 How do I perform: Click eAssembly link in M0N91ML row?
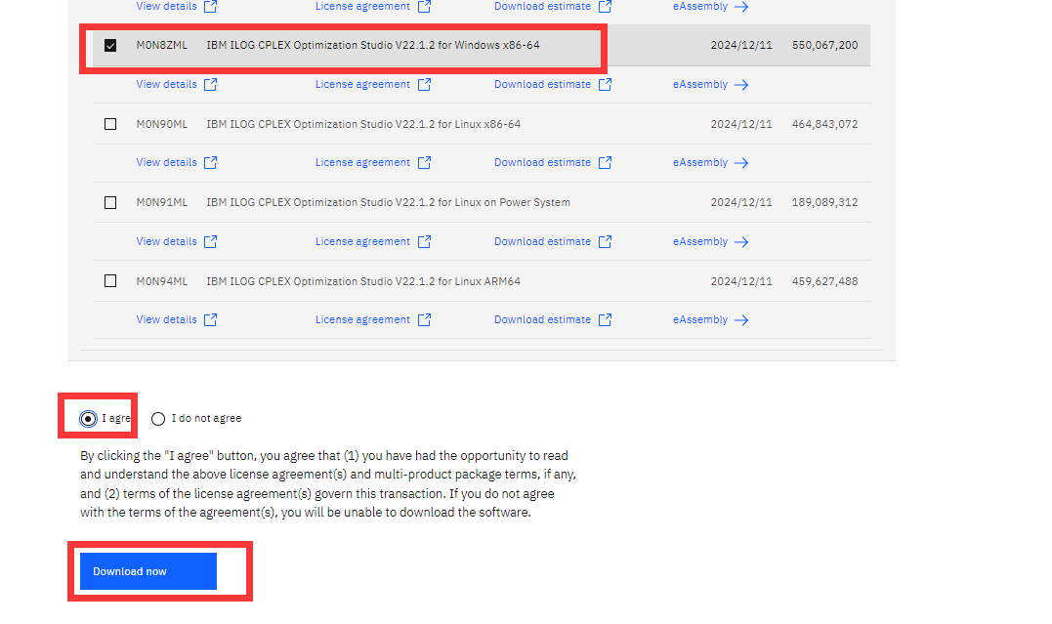point(699,241)
